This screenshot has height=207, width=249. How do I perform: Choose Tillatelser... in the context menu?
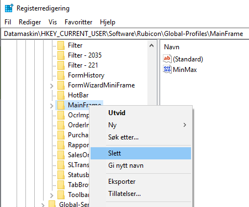[x=141, y=194]
